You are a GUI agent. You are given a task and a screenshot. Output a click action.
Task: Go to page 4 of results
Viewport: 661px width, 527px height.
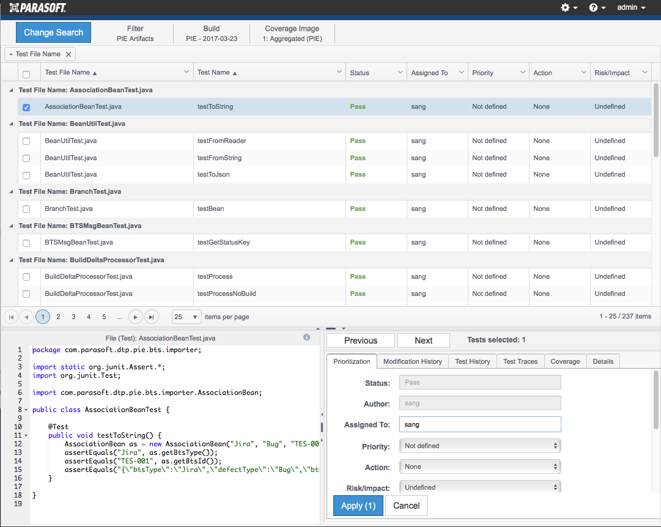point(89,317)
